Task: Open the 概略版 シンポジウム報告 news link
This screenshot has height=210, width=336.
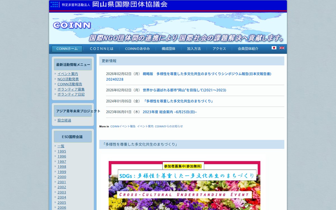Action: (x=188, y=77)
